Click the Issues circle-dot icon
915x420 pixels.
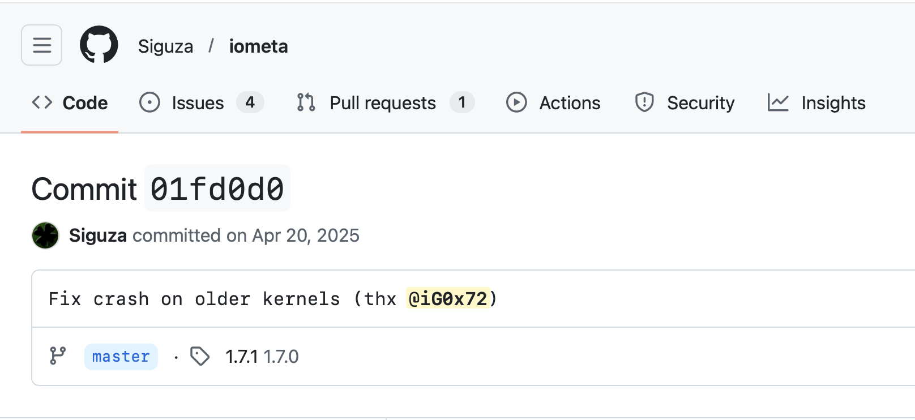pos(149,102)
